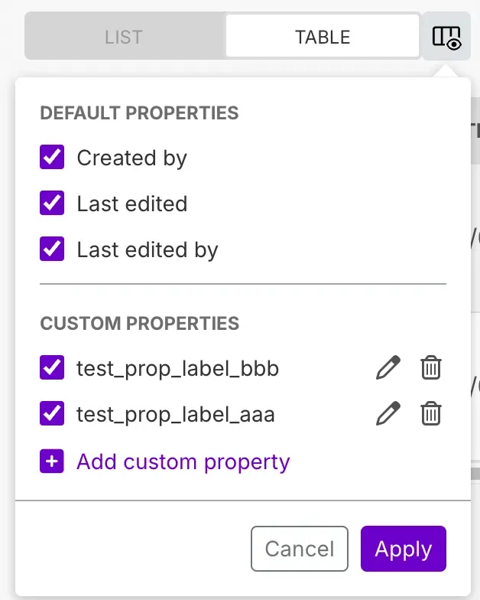
Task: Edit the test_prop_label_bbb property
Action: click(388, 369)
